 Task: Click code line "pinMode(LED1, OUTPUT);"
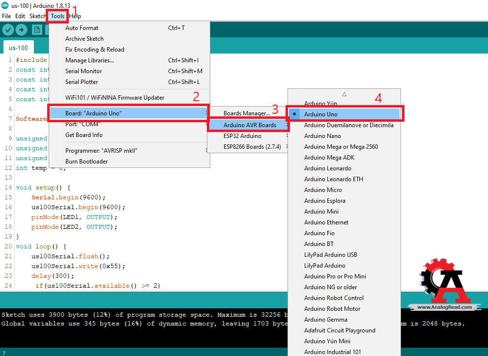coord(74,217)
